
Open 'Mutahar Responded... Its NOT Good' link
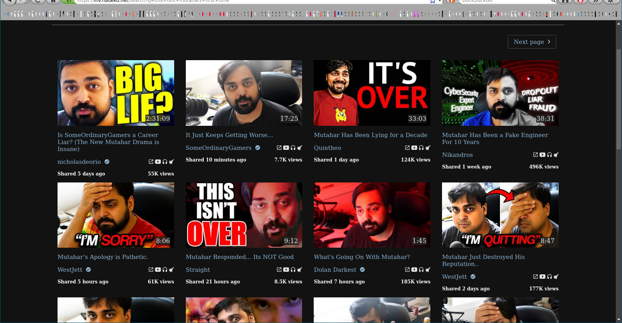pos(239,257)
